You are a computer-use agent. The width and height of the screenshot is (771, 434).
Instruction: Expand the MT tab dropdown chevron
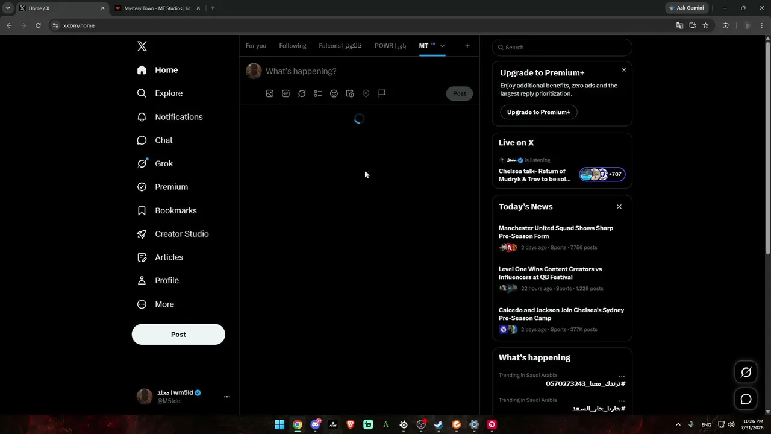[x=442, y=46]
